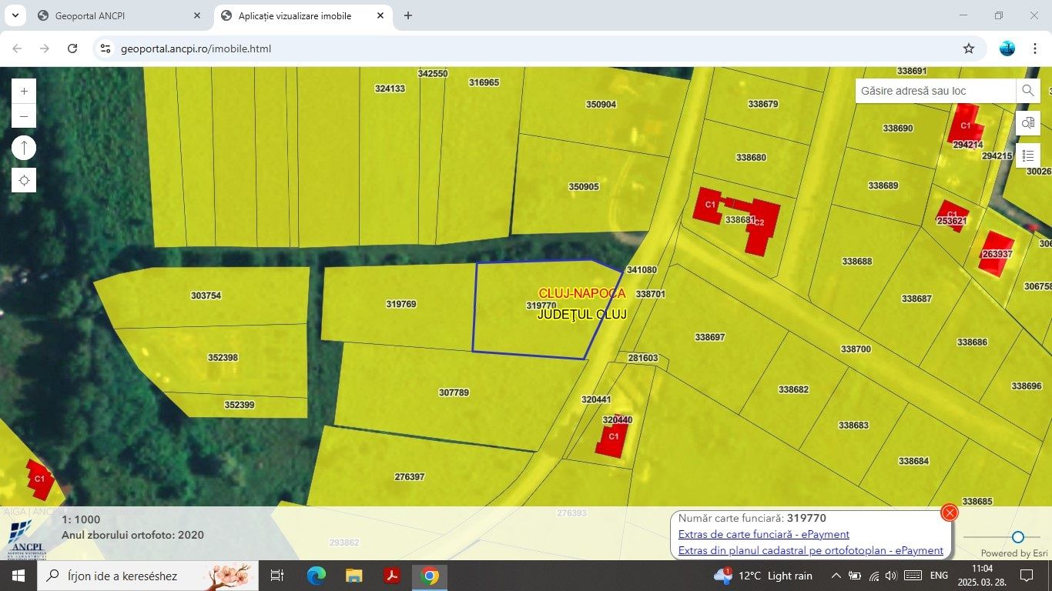Find my location on the map

pos(24,180)
